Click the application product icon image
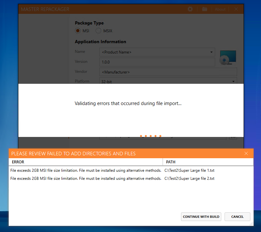Viewport: 261px width, 232px height. 228,57
